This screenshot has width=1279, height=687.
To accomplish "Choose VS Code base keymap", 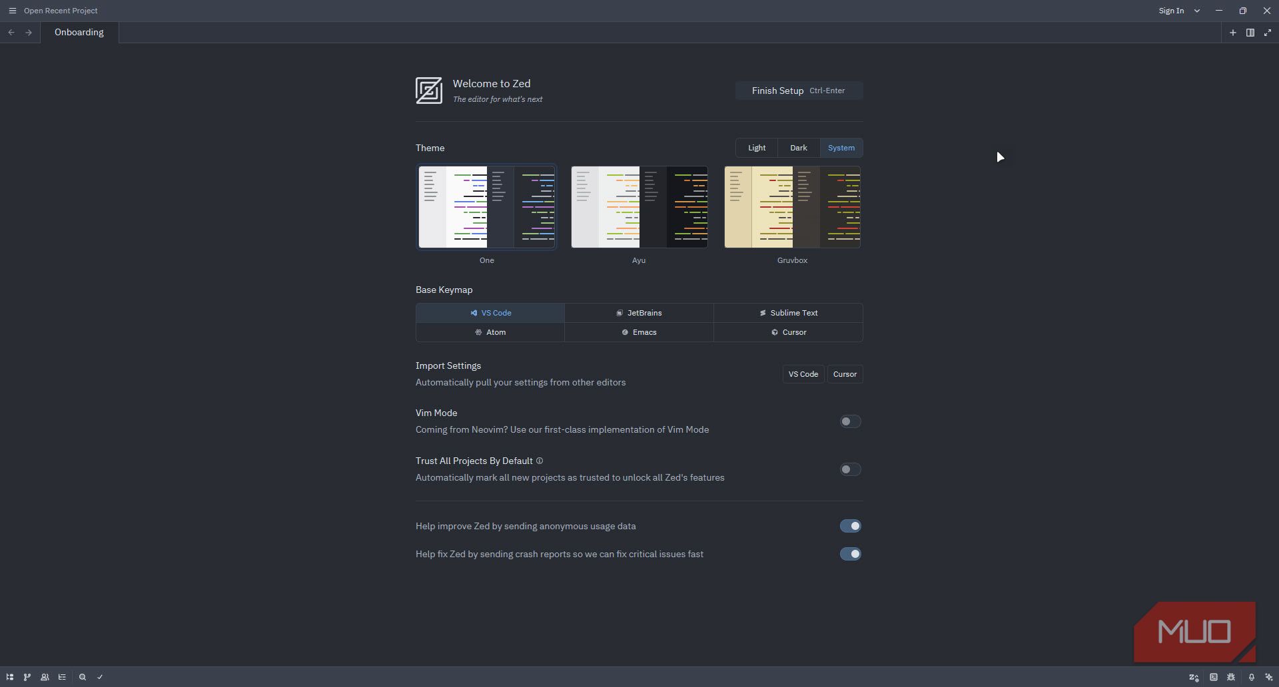I will coord(490,313).
